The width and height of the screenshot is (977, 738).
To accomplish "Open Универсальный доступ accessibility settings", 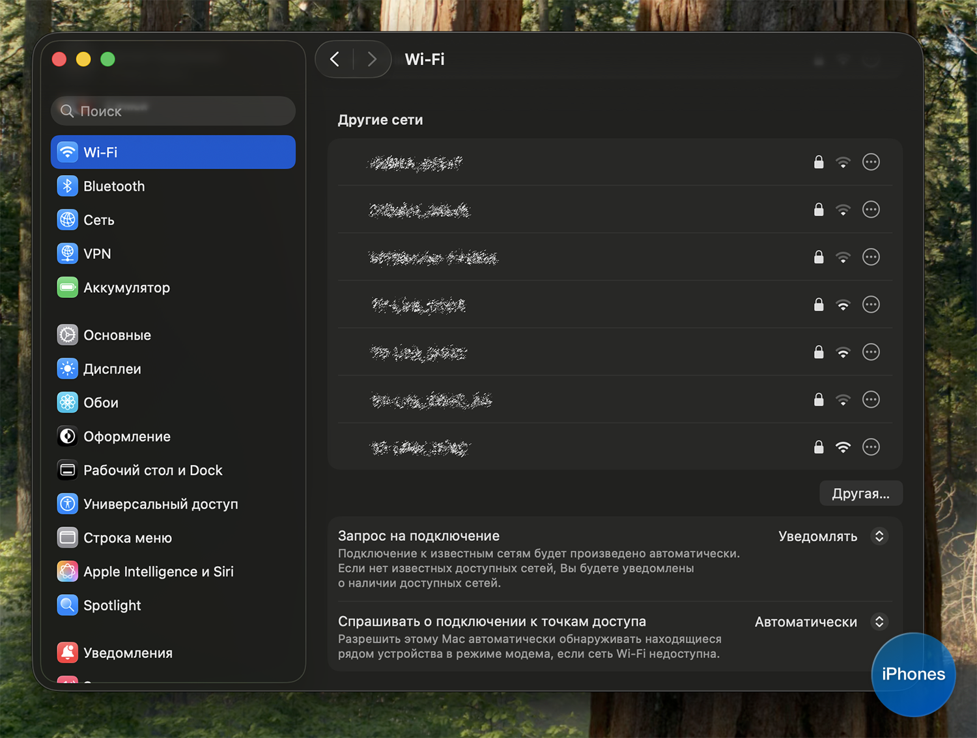I will tap(160, 504).
